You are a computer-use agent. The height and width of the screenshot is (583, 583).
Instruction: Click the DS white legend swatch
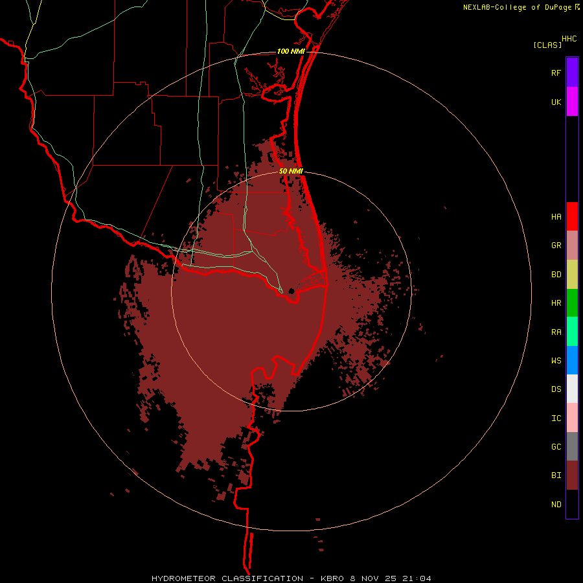tap(572, 389)
